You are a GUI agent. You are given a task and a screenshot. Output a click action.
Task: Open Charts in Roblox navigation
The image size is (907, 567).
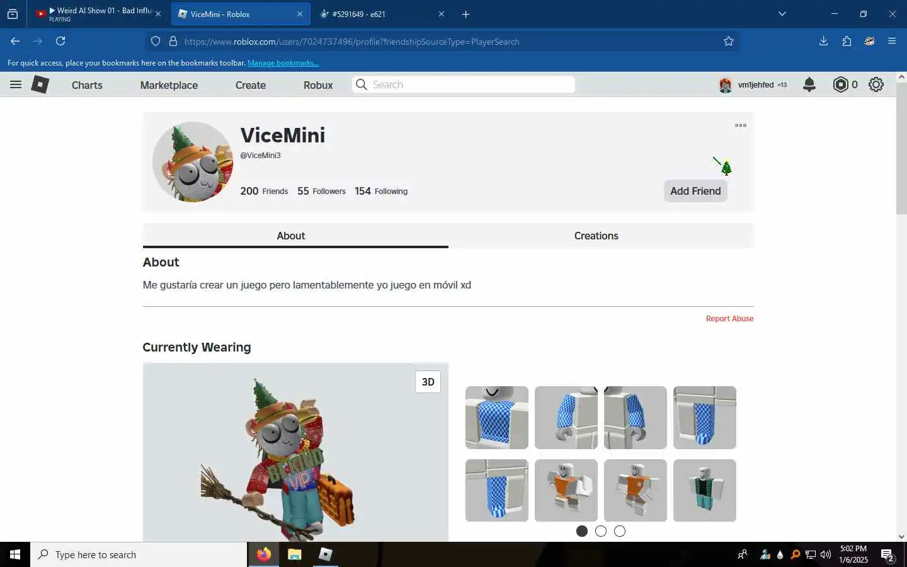coord(87,85)
